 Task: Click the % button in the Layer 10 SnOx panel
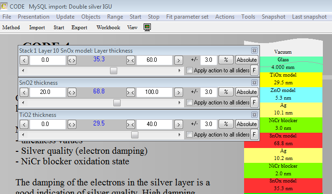coord(224,60)
